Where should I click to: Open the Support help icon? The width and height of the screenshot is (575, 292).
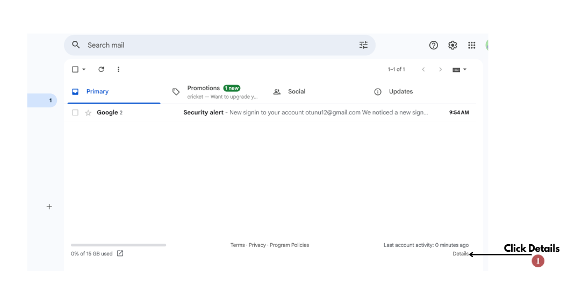(434, 46)
